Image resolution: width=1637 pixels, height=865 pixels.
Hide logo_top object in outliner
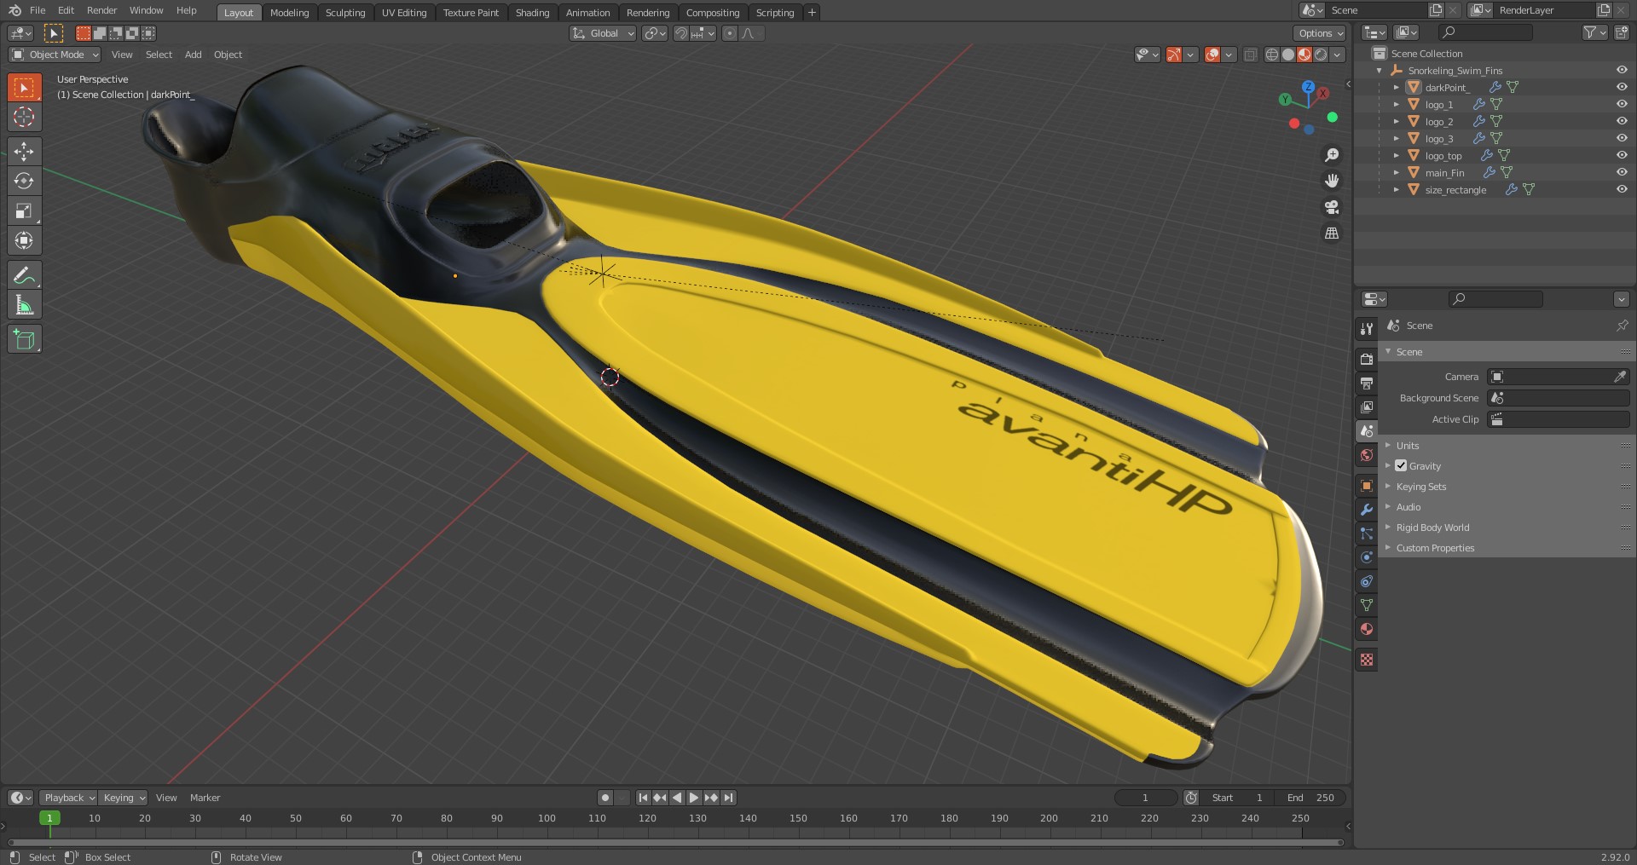pos(1622,155)
